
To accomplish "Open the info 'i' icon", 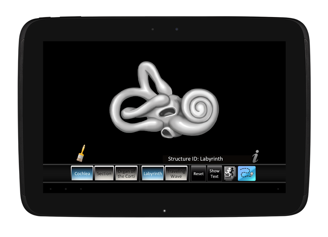I will tap(256, 156).
